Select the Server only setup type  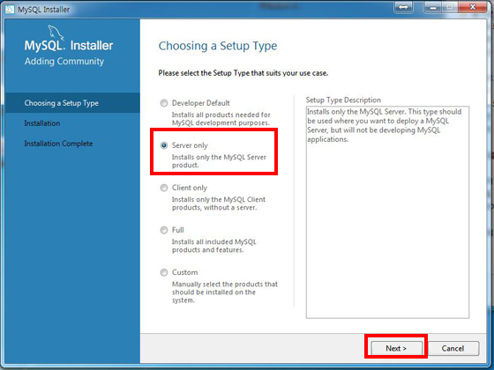(164, 145)
